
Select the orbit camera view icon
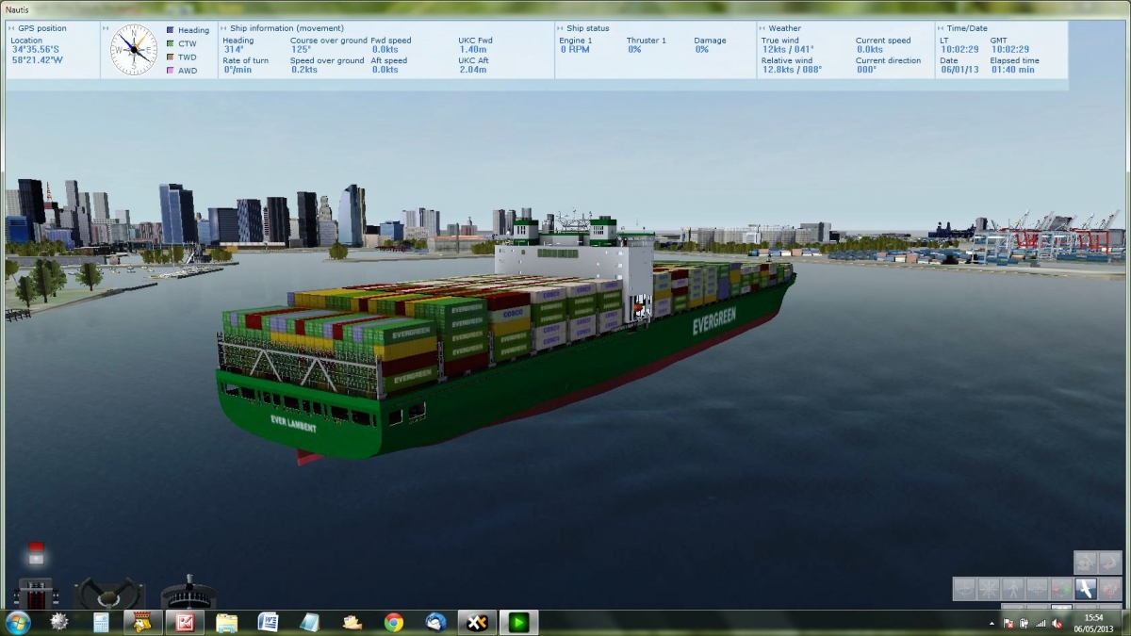click(964, 589)
